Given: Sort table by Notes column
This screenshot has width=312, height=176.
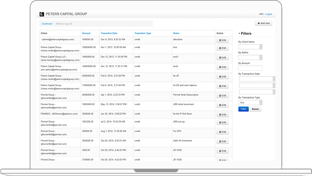Looking at the screenshot, I should click(x=176, y=33).
